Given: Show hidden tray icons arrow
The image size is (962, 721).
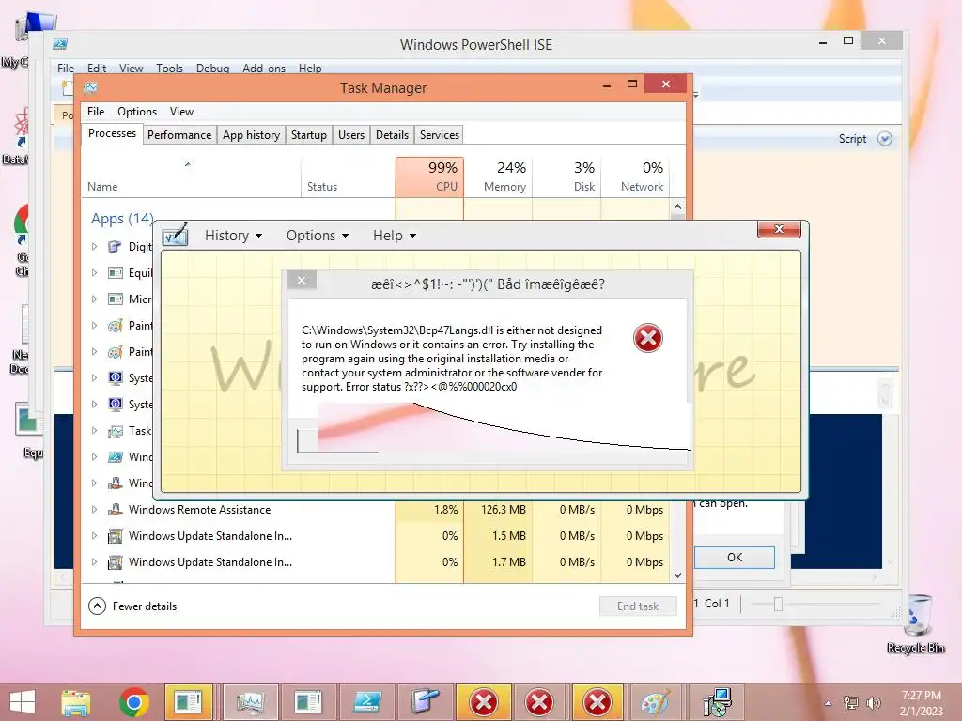Looking at the screenshot, I should tap(829, 703).
